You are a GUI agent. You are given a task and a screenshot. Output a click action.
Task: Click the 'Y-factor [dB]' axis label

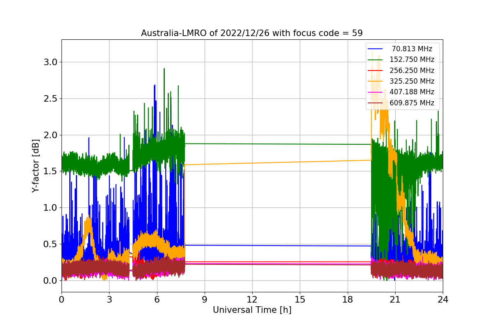(x=36, y=166)
